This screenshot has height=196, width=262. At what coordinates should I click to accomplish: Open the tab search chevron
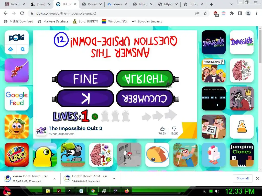tap(231, 4)
